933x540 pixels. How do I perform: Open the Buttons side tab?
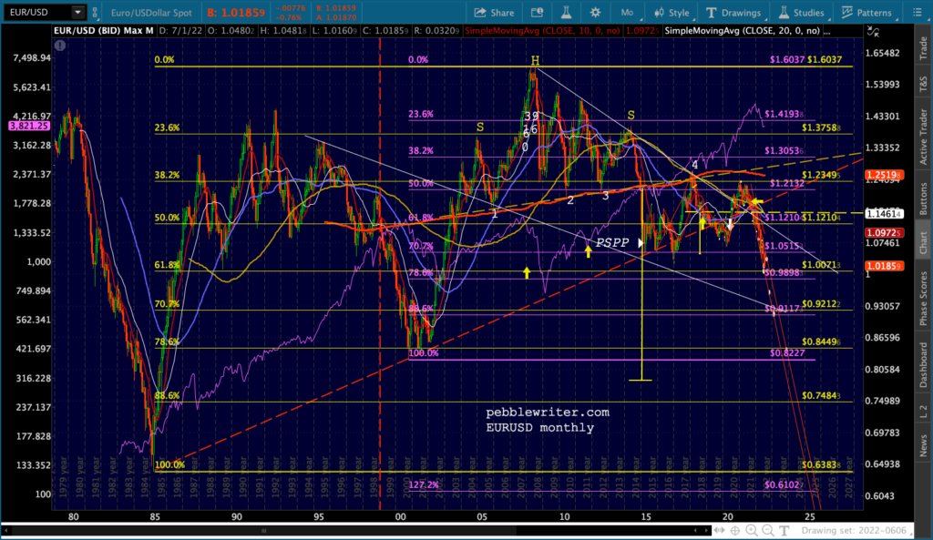coord(924,199)
